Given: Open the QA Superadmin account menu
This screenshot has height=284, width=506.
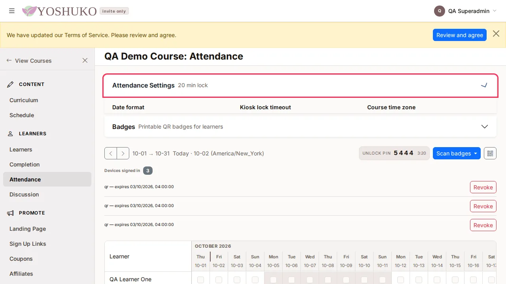Looking at the screenshot, I should click(x=465, y=11).
